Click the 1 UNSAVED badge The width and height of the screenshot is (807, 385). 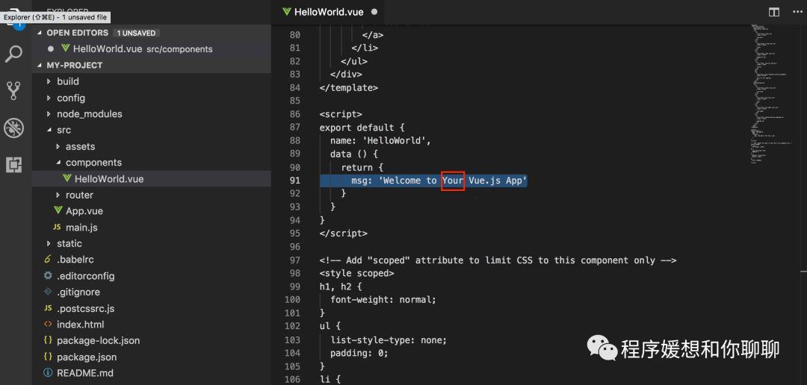(x=136, y=33)
